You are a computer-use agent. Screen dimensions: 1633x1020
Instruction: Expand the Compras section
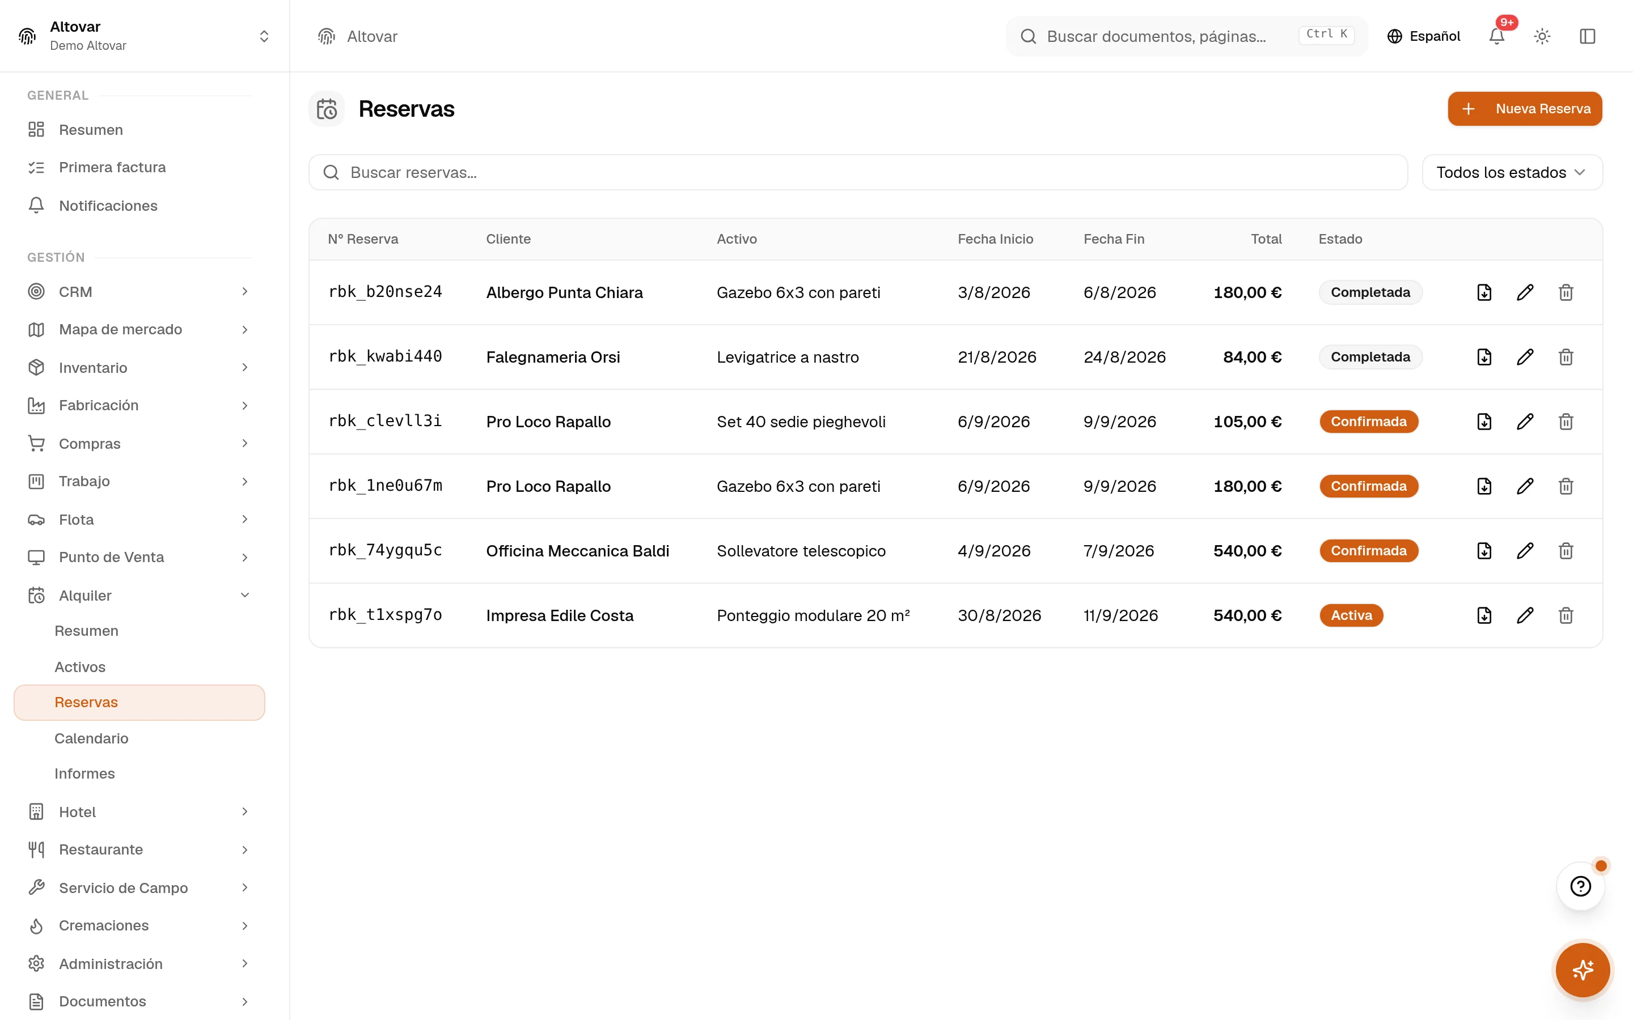139,443
